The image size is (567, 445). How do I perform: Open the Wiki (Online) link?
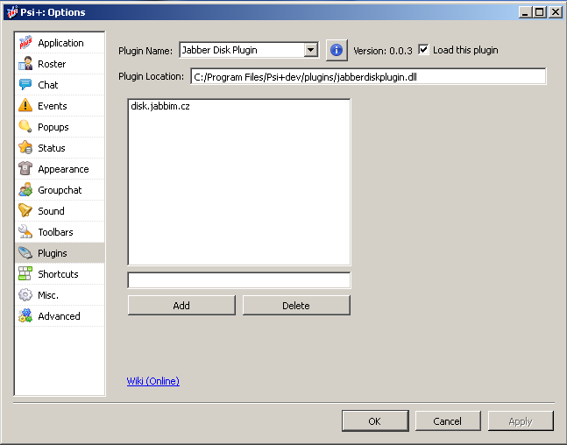coord(153,381)
